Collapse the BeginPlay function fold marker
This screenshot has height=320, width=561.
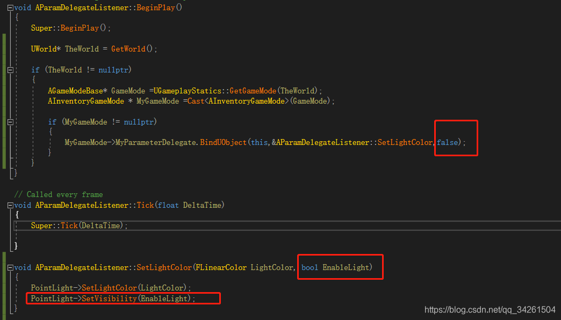tap(10, 8)
